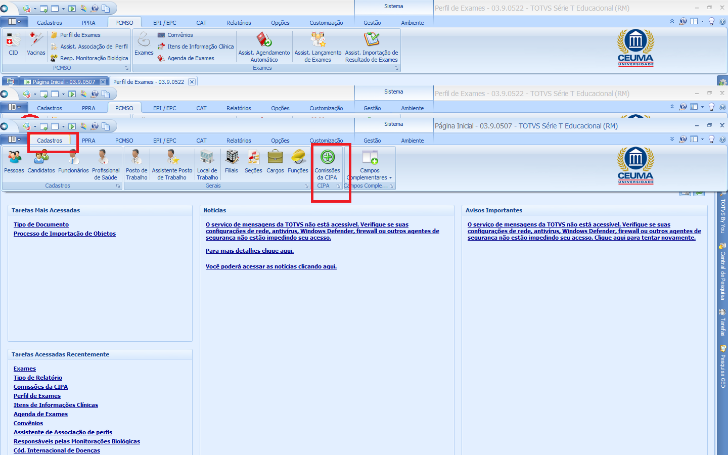The width and height of the screenshot is (728, 455).
Task: Open Vacinas in Perfil de Exames window
Action: point(36,44)
